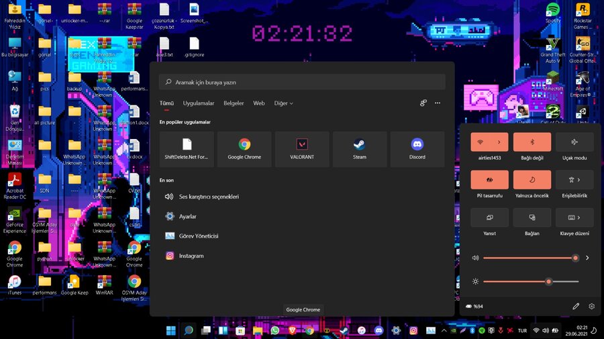Open Spotify desktop shortcut

coord(552,11)
